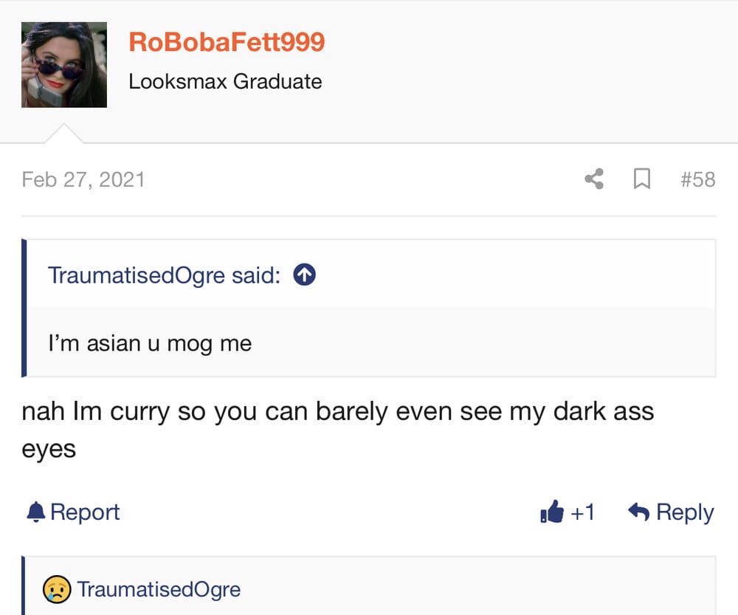The image size is (738, 615).
Task: Report this post
Action: tap(73, 512)
